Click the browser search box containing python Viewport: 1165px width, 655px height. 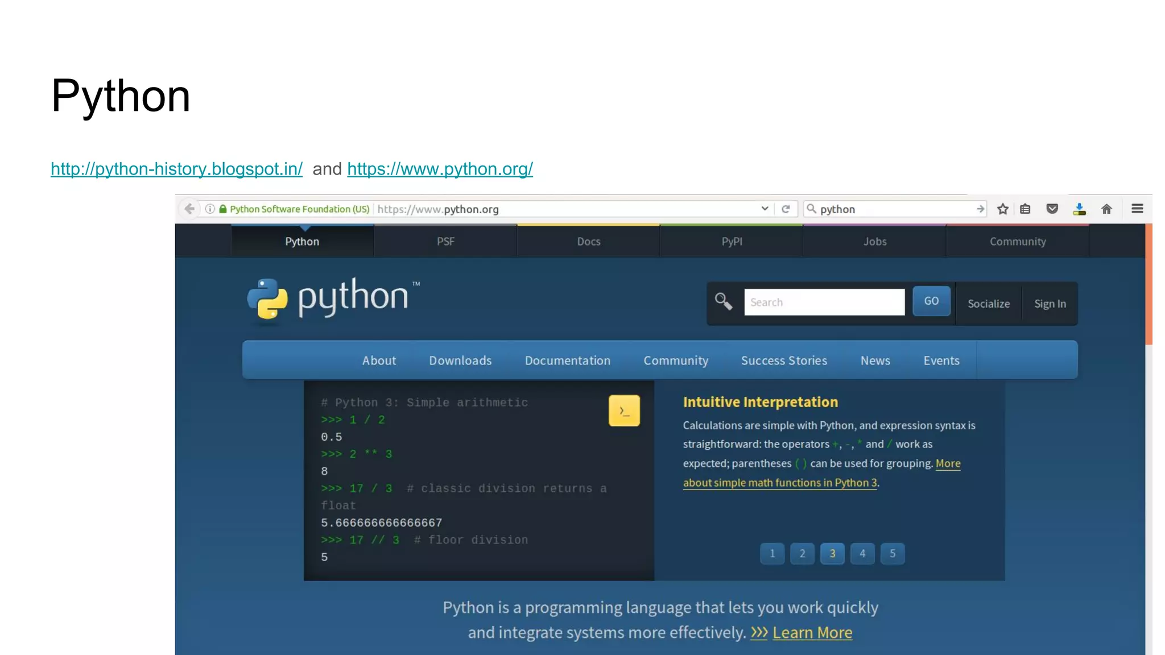point(895,209)
